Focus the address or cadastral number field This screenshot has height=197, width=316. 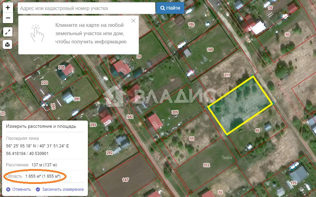(86, 8)
